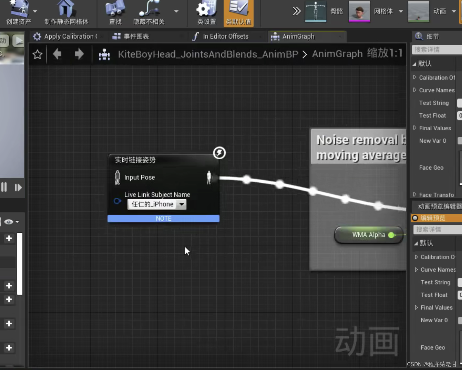Click the WMA Alpha variable node
Image resolution: width=462 pixels, height=370 pixels.
click(369, 235)
